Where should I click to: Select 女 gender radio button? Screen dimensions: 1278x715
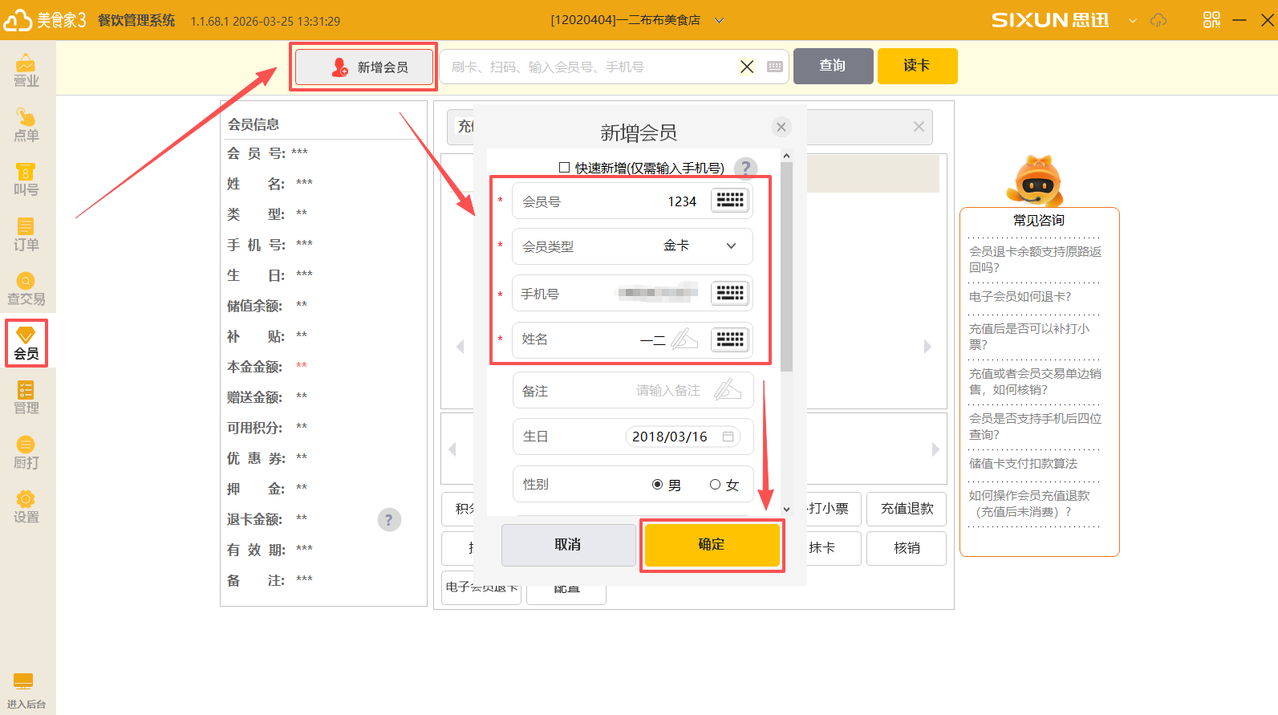click(x=715, y=485)
